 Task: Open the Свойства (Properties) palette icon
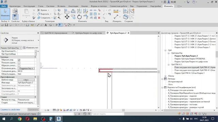pyautogui.click(x=15, y=17)
